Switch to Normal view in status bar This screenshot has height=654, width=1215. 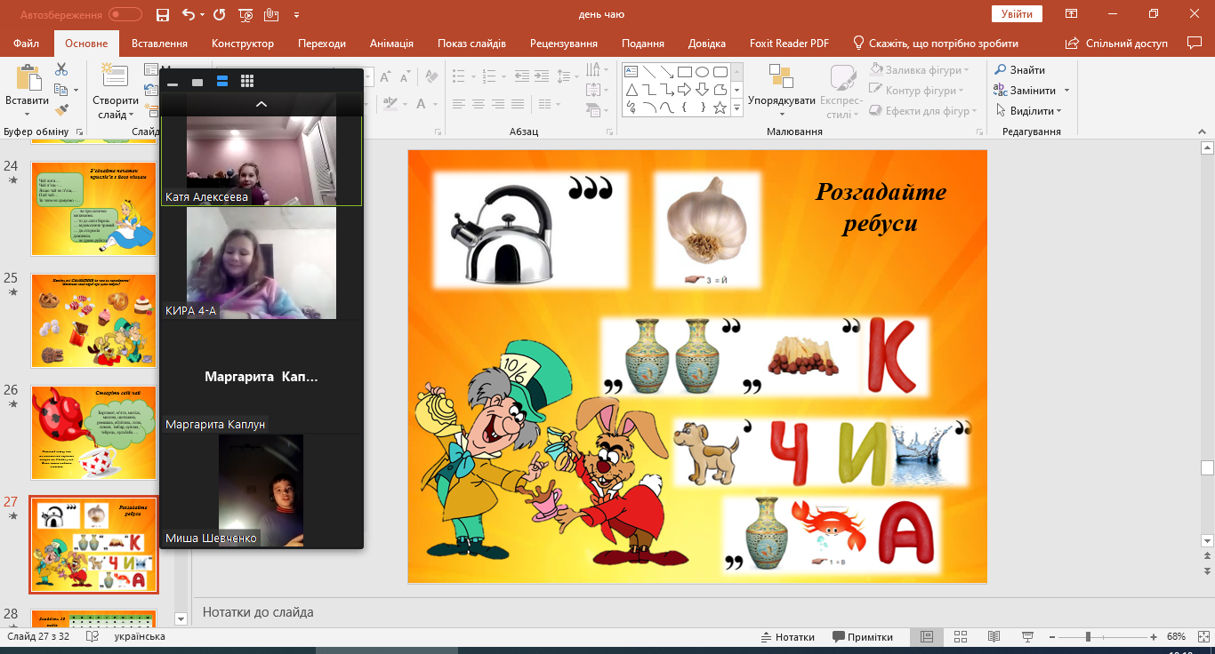tap(927, 637)
